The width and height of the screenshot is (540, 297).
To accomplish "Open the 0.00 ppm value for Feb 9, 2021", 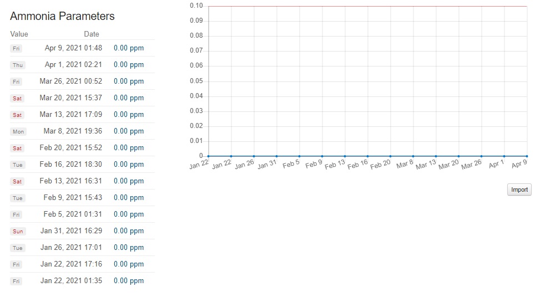I will pos(129,198).
